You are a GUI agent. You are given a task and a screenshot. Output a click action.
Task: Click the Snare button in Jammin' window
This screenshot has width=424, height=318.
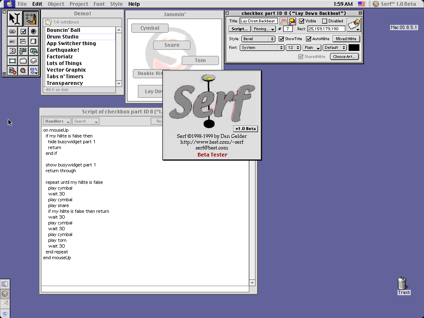point(172,45)
